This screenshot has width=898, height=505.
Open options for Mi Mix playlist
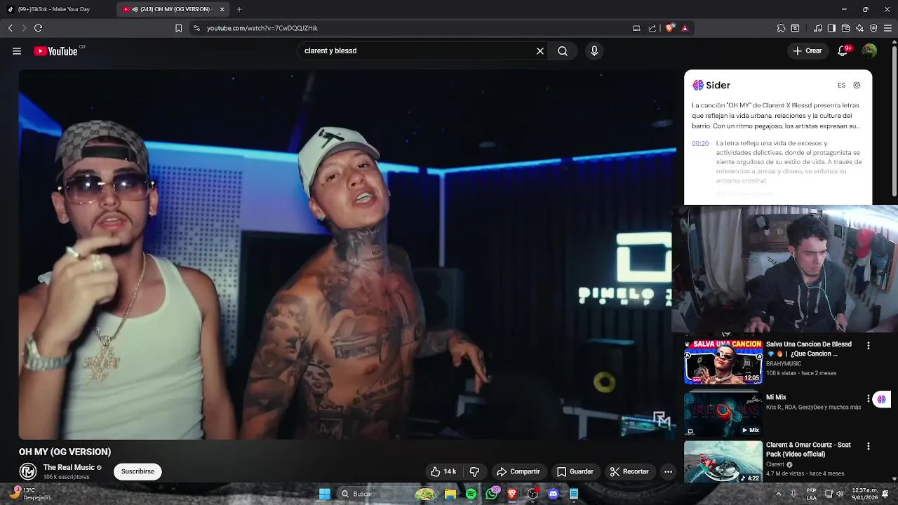[x=869, y=398]
